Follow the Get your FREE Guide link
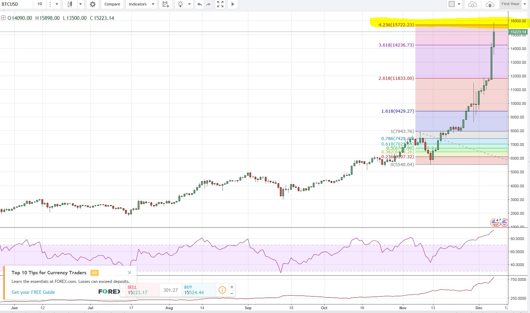This screenshot has height=313, width=530. [x=33, y=292]
